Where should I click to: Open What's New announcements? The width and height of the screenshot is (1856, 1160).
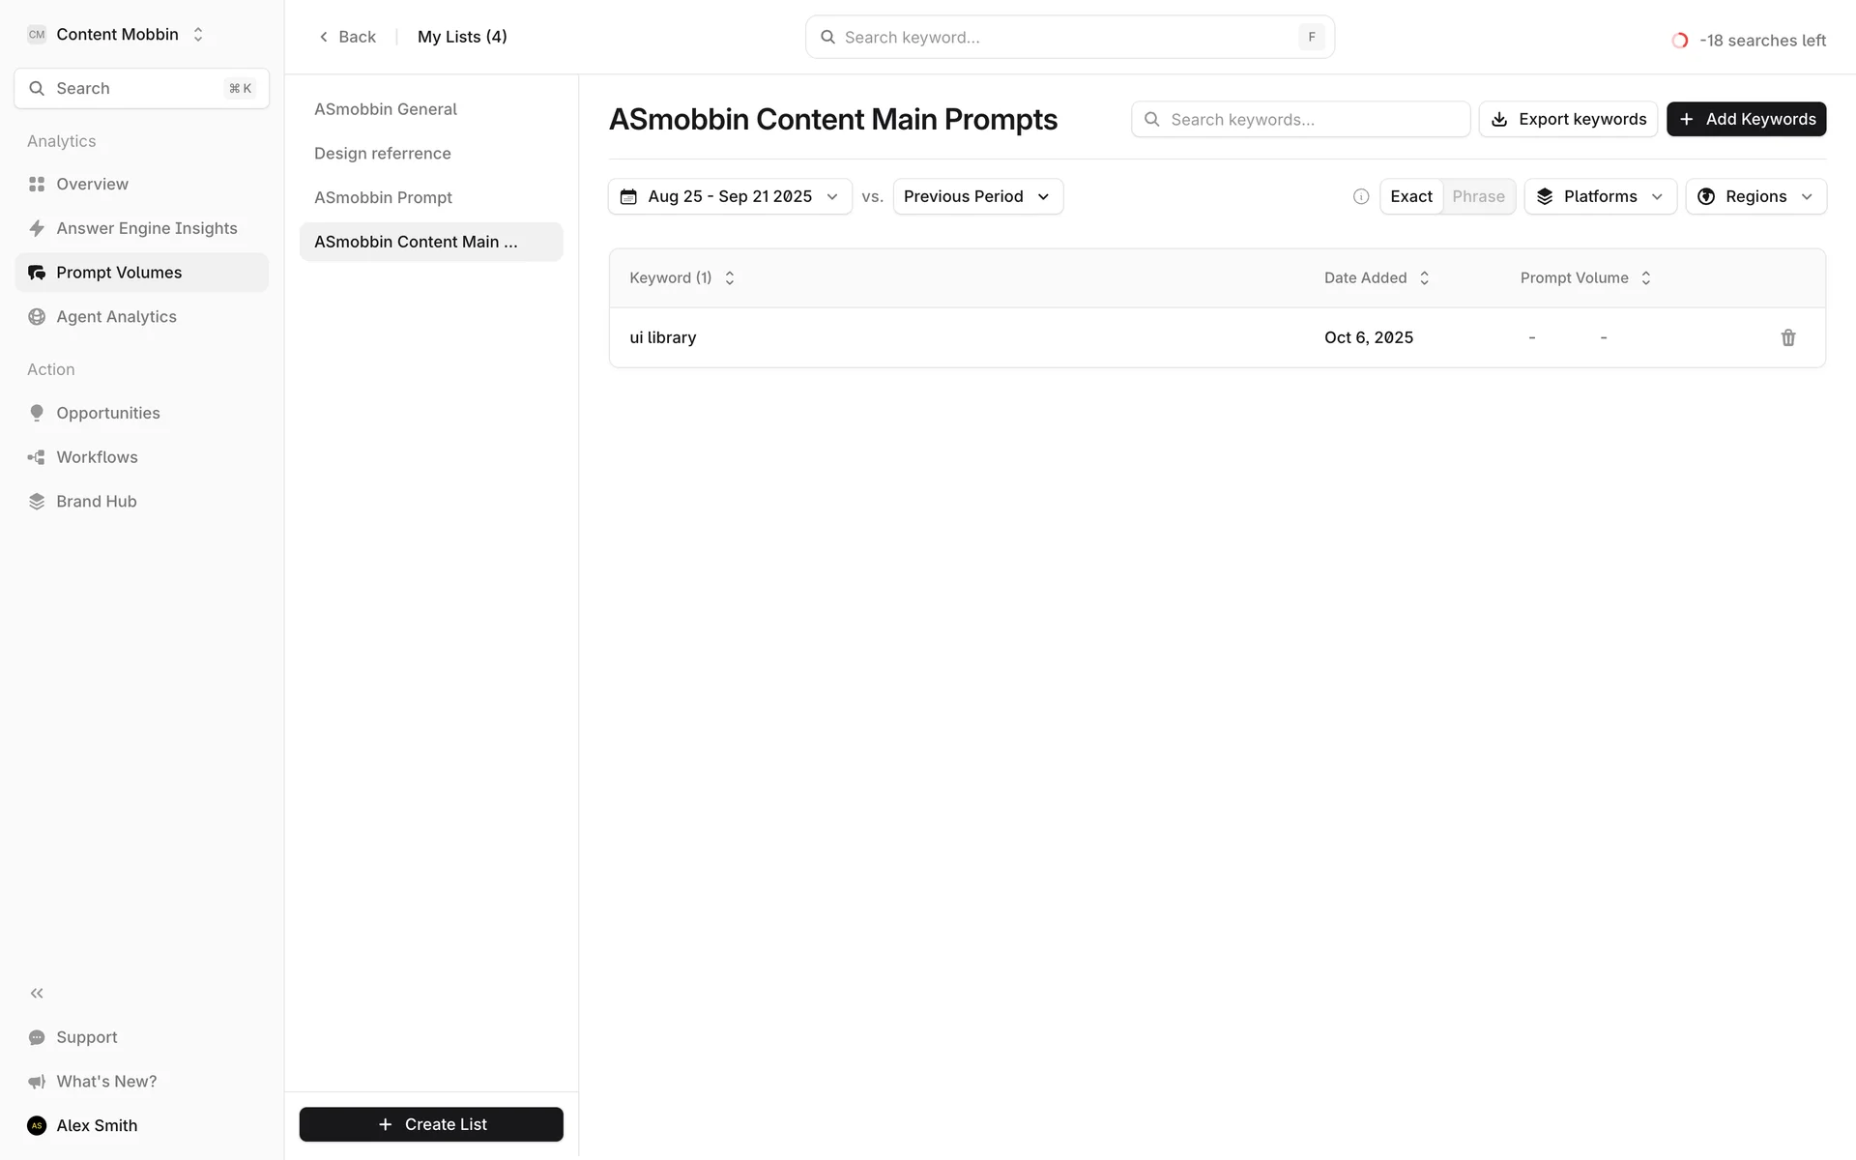[x=105, y=1081]
